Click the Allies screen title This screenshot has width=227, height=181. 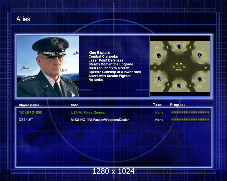click(x=23, y=19)
